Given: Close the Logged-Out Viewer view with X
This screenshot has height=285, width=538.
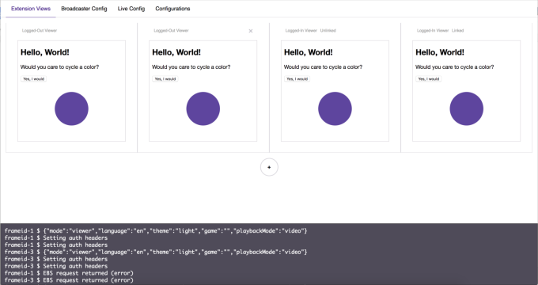Looking at the screenshot, I should coord(251,31).
